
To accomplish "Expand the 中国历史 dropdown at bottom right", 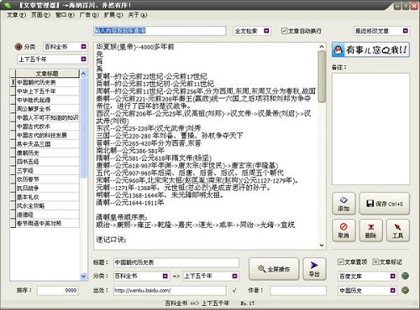I will point(392,291).
